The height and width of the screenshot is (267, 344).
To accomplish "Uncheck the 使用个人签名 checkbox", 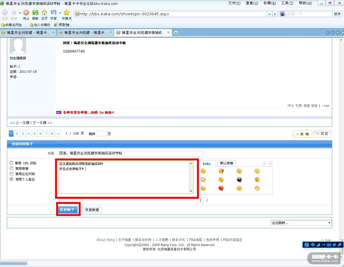I will [12, 179].
